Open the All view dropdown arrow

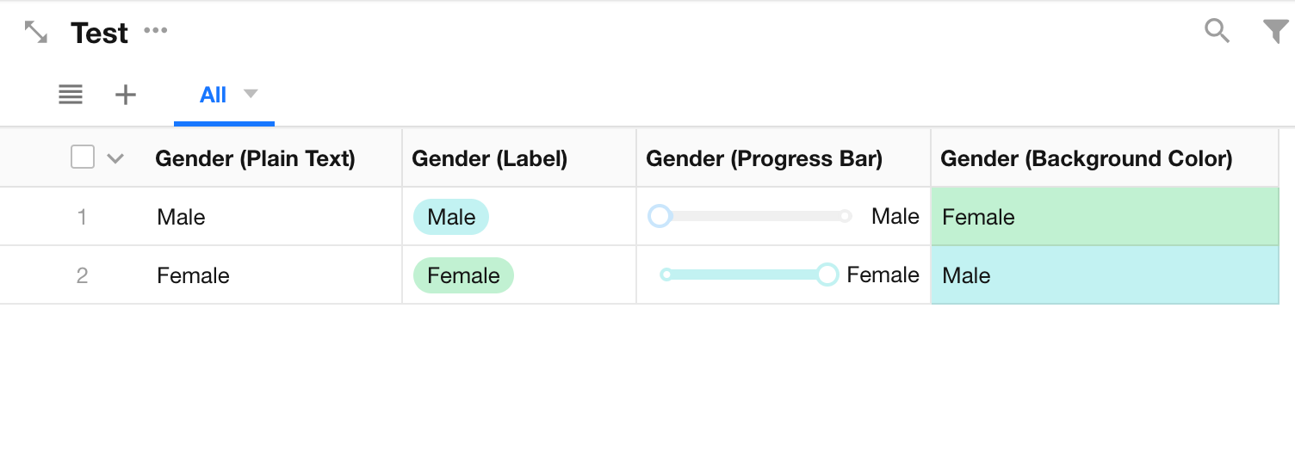click(251, 94)
